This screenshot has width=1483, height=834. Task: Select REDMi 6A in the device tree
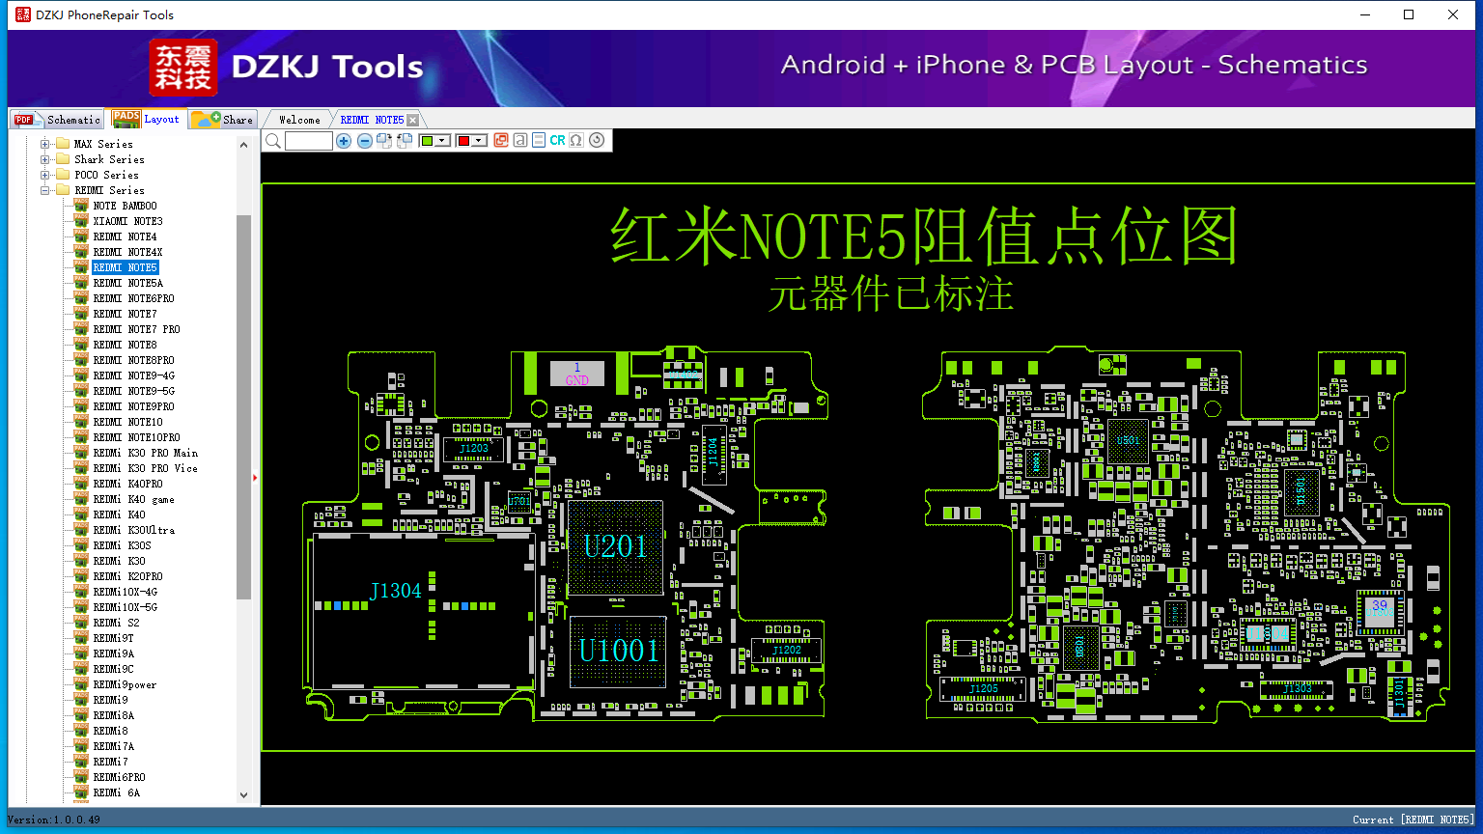click(x=116, y=792)
